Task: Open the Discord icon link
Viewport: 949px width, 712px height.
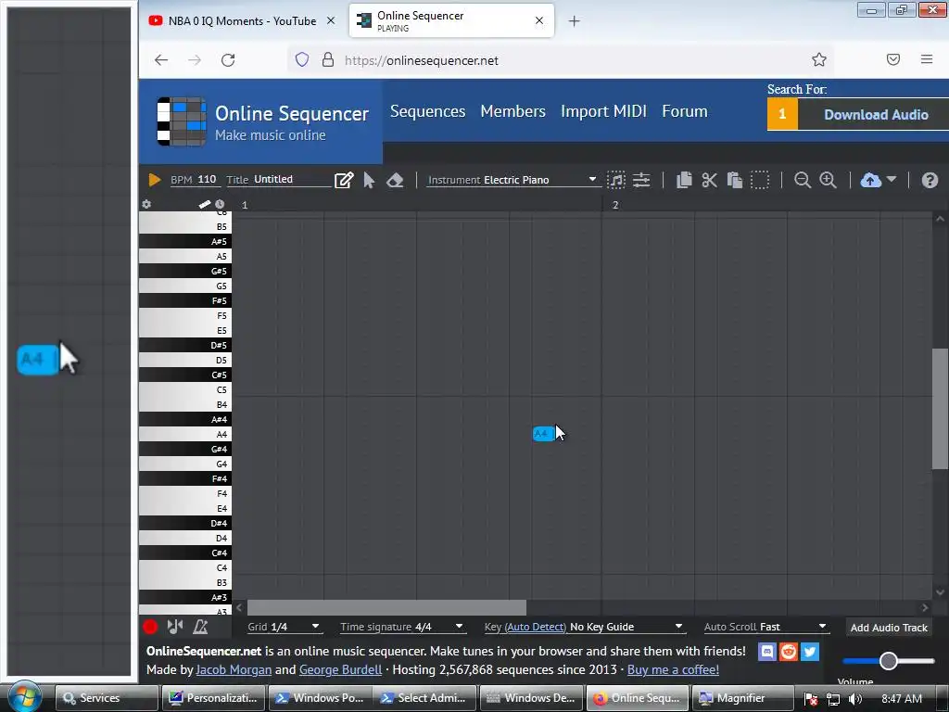Action: [x=766, y=652]
